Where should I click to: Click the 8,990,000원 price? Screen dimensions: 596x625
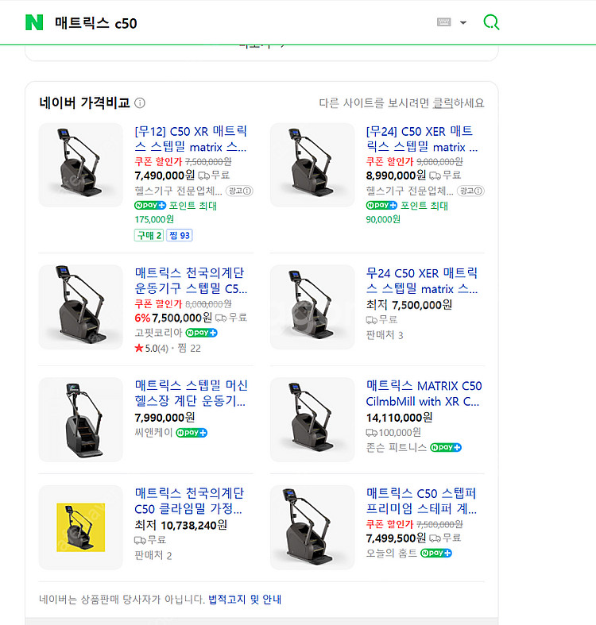click(x=396, y=176)
